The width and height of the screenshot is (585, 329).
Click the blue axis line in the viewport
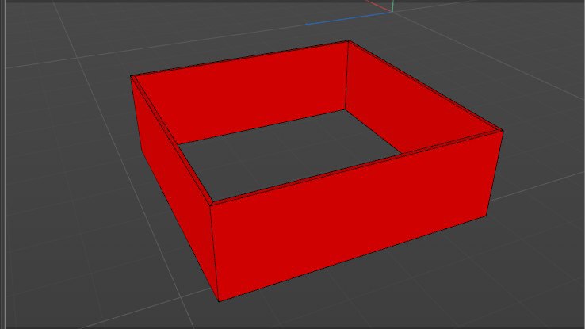tap(348, 18)
